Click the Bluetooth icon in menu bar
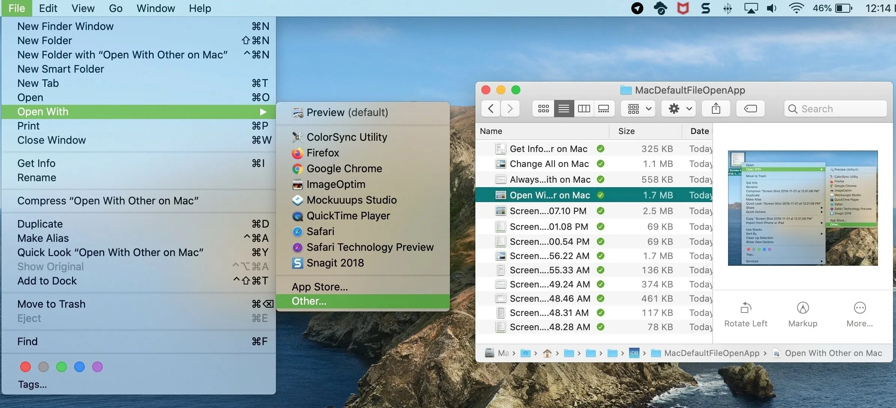The width and height of the screenshot is (896, 408). pyautogui.click(x=727, y=8)
